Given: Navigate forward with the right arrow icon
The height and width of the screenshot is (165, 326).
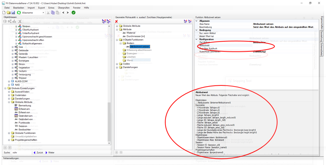Looking at the screenshot, I should pyautogui.click(x=68, y=12).
